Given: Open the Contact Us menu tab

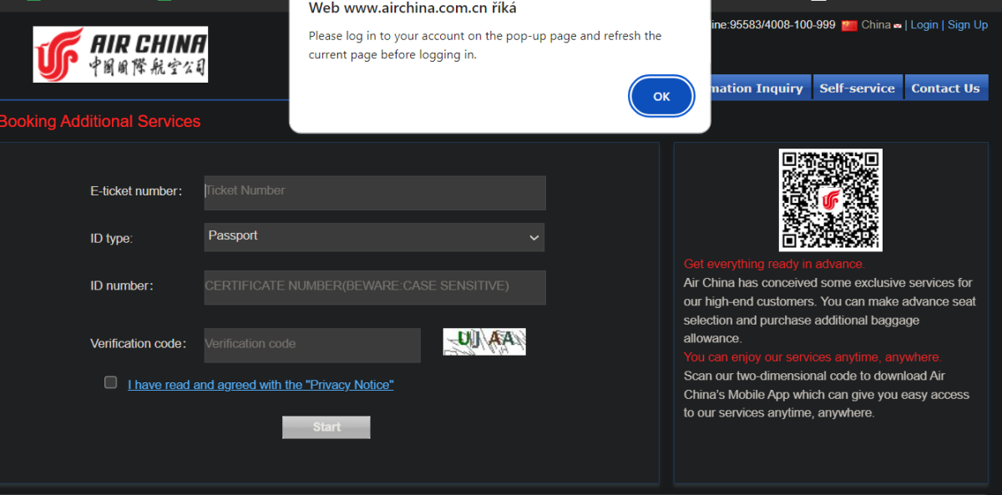Looking at the screenshot, I should [945, 88].
